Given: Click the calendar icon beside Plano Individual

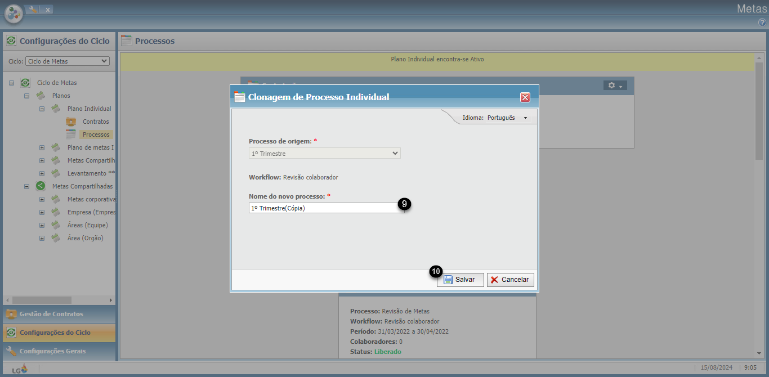Looking at the screenshot, I should [x=56, y=109].
